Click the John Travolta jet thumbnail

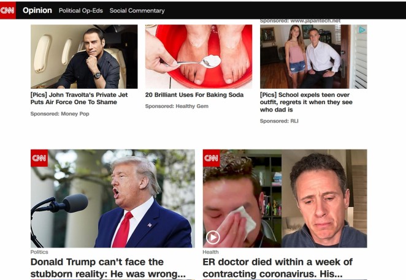(x=84, y=56)
